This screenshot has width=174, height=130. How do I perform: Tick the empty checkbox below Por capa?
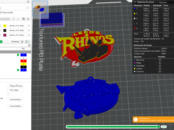coord(8,94)
